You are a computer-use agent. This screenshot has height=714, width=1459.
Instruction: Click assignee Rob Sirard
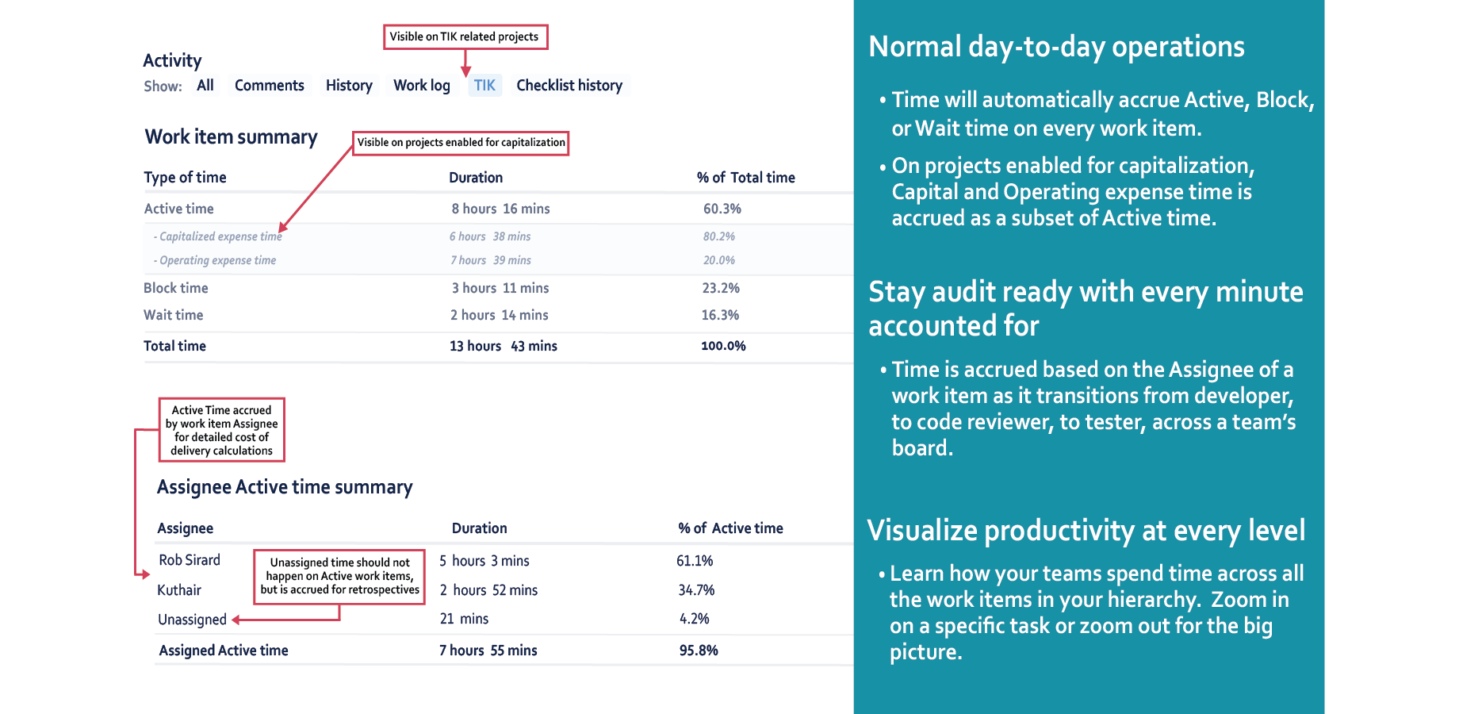pyautogui.click(x=190, y=560)
